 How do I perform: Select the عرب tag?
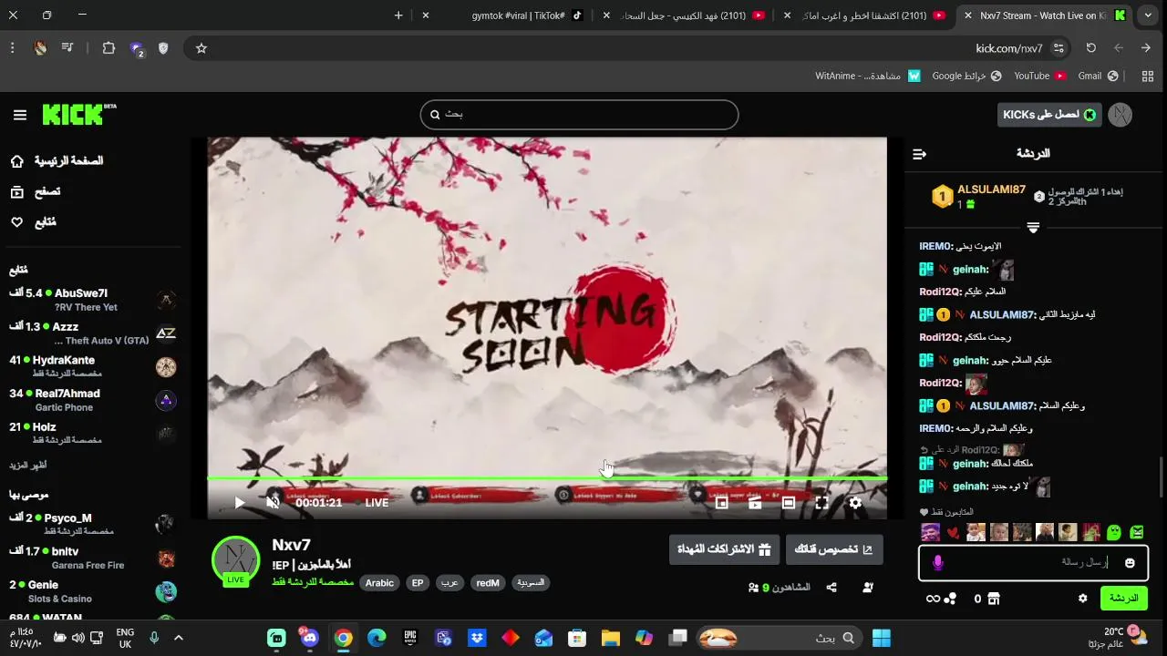449,583
